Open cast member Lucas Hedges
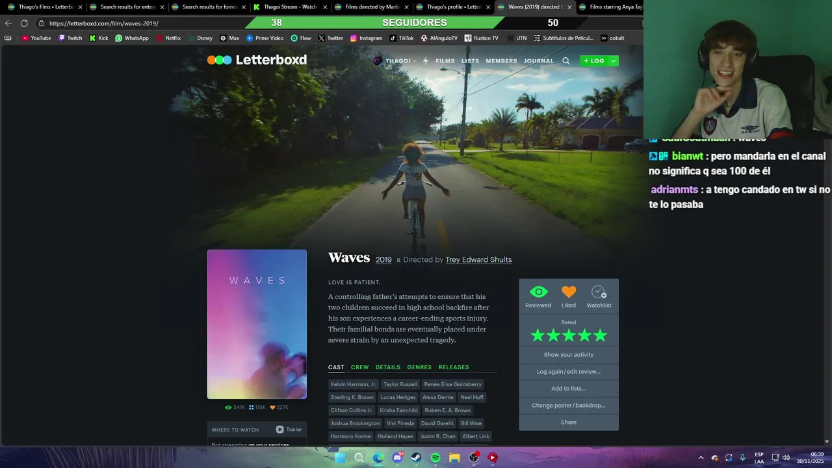832x468 pixels. [398, 397]
